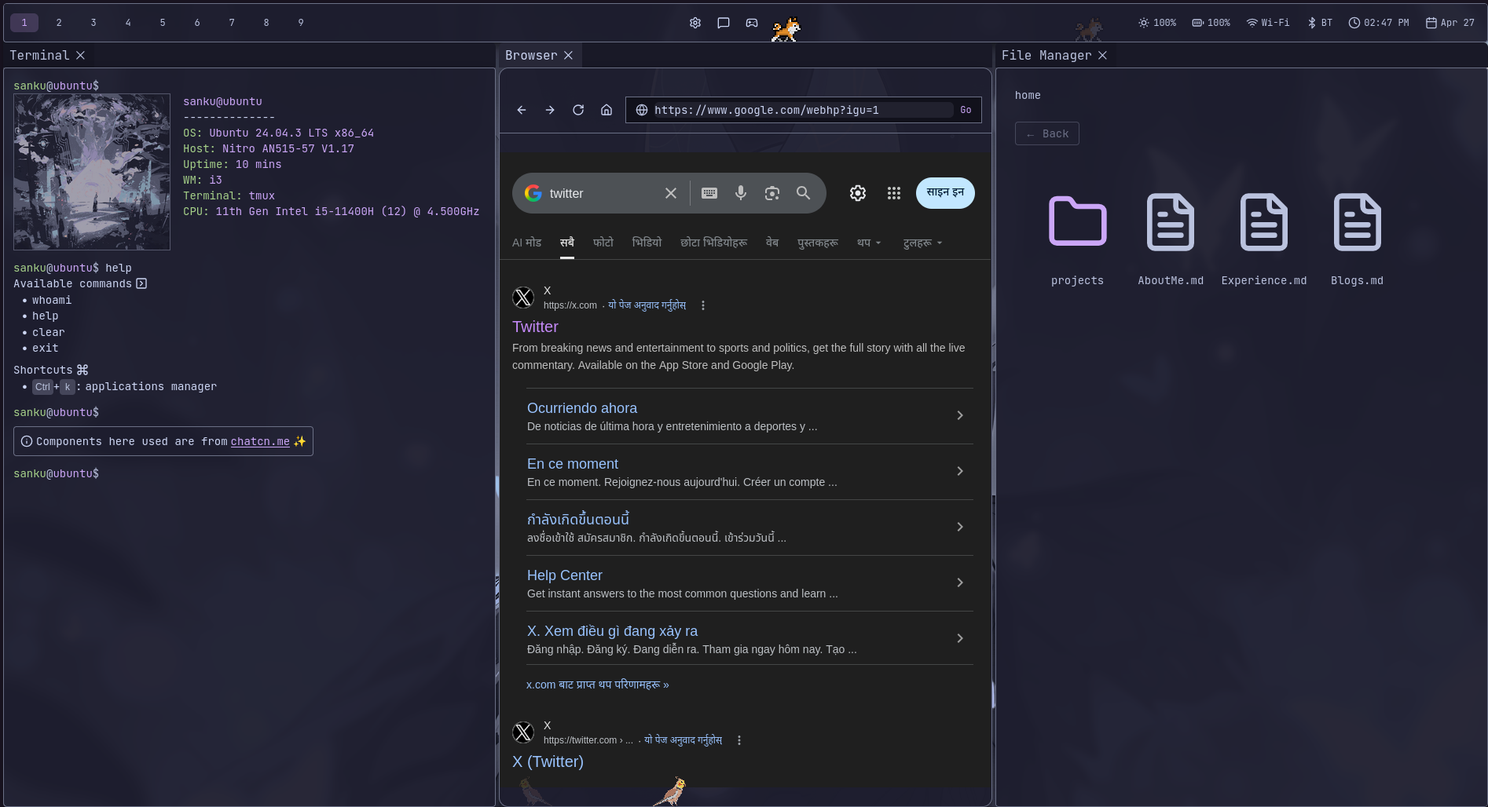Image resolution: width=1488 pixels, height=807 pixels.
Task: Open the Wi-Fi status indicator
Action: pyautogui.click(x=1268, y=23)
